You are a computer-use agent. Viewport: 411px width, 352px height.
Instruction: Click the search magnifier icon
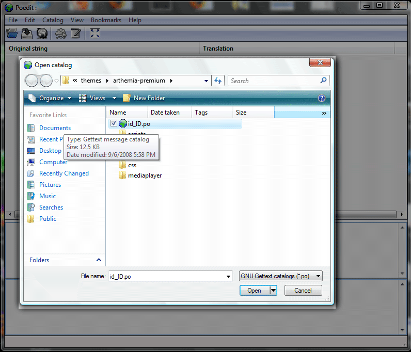click(x=323, y=81)
